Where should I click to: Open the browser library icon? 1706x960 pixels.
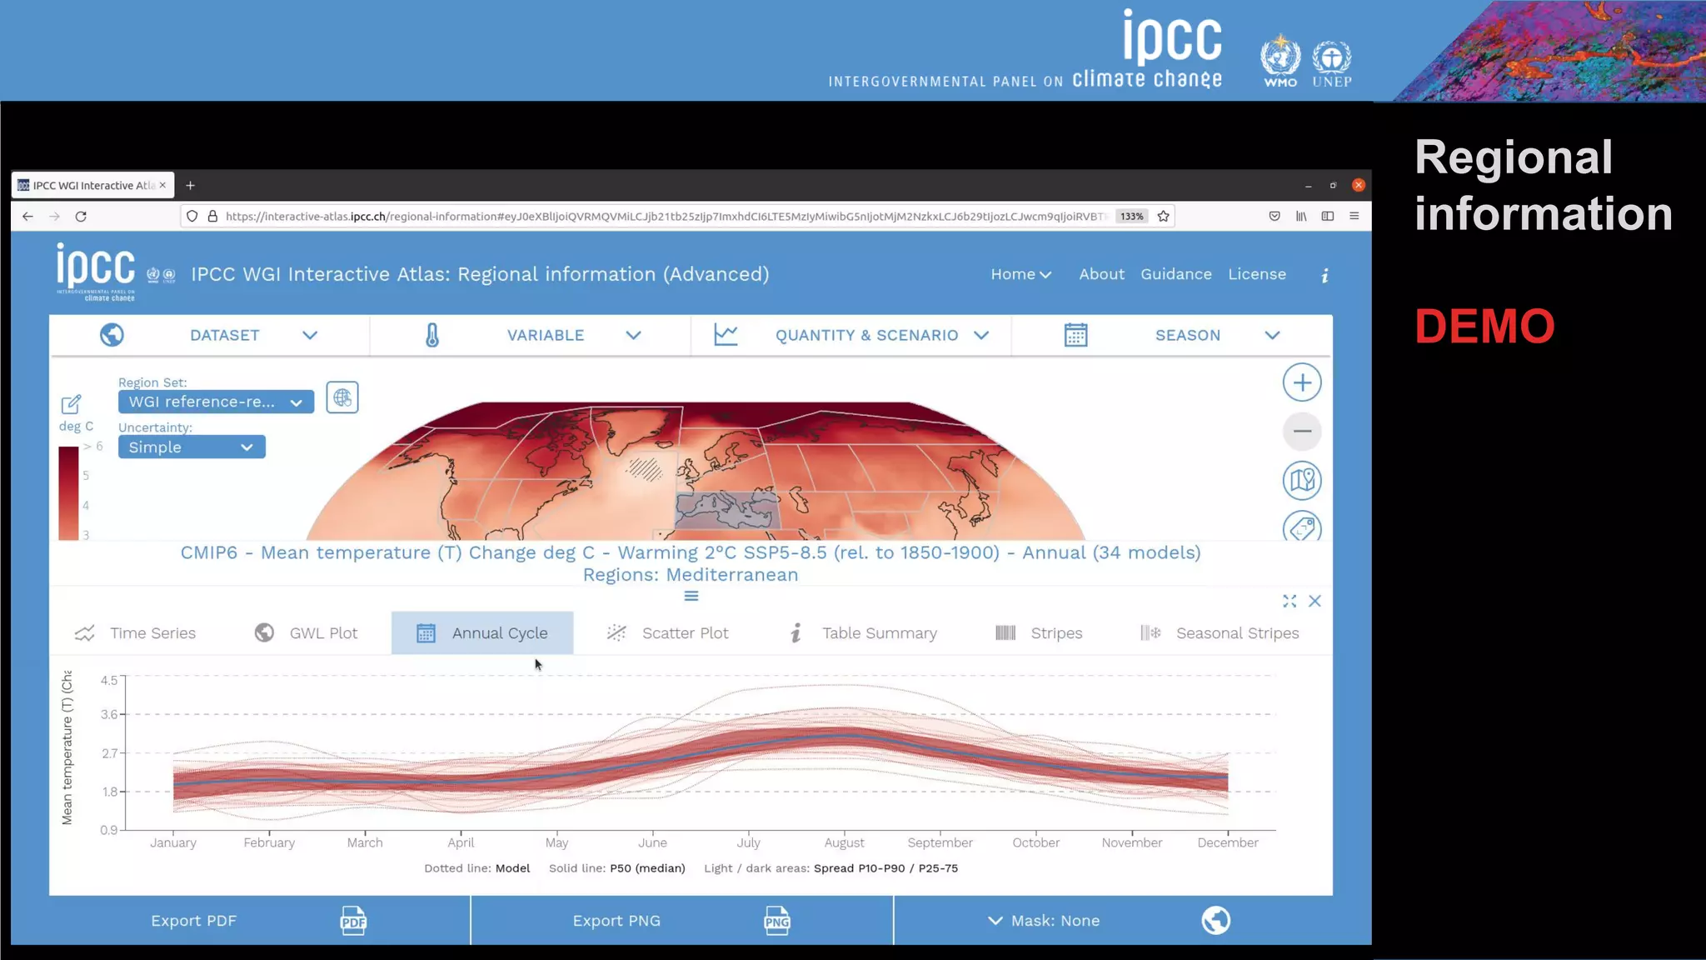pos(1301,216)
